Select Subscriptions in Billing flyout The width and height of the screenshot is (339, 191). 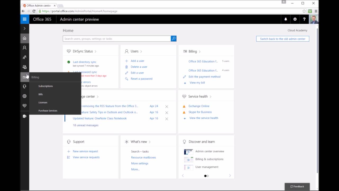pyautogui.click(x=46, y=86)
